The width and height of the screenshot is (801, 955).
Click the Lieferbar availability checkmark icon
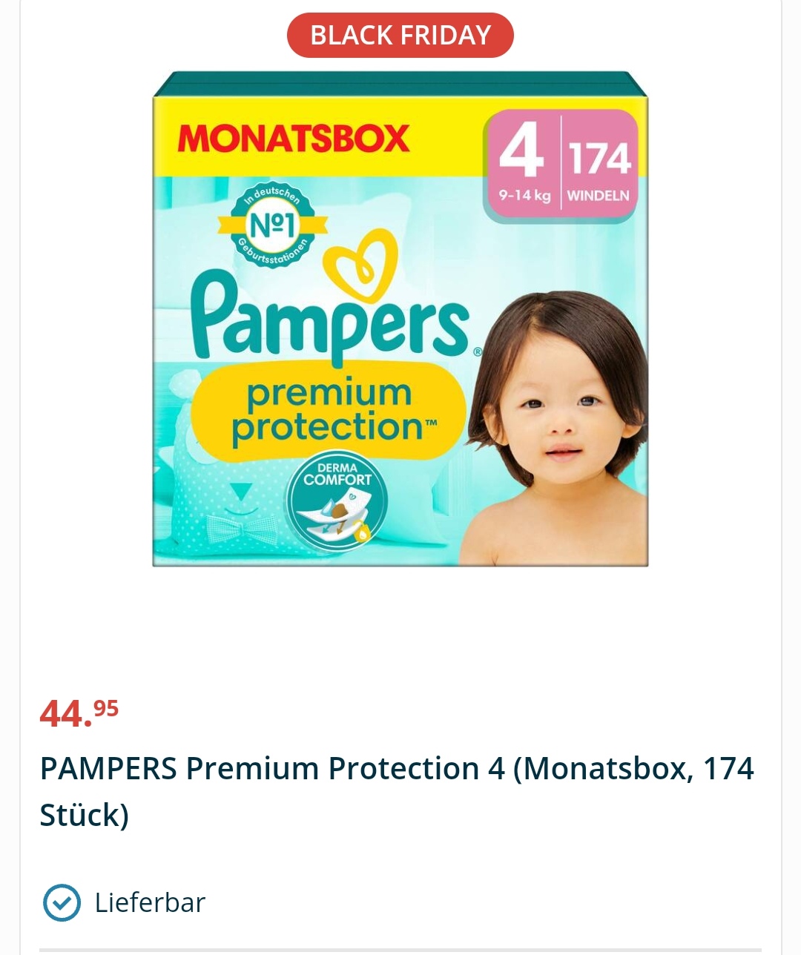[x=62, y=902]
